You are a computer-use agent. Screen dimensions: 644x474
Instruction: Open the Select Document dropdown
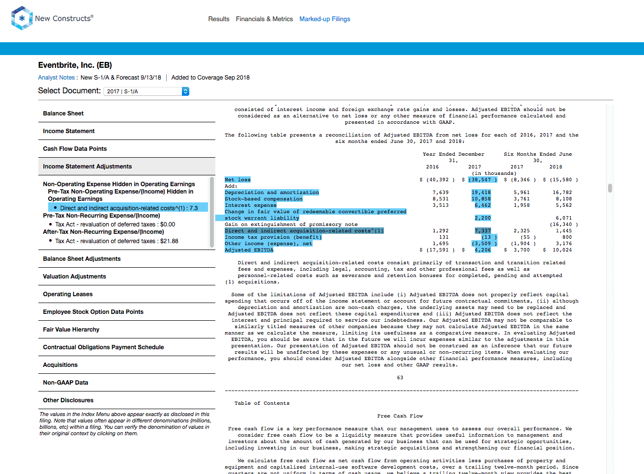(146, 91)
